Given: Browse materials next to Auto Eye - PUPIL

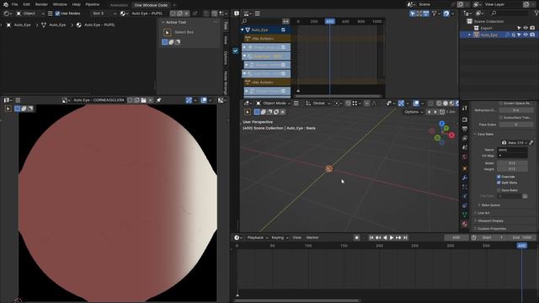Looking at the screenshot, I should click(123, 13).
